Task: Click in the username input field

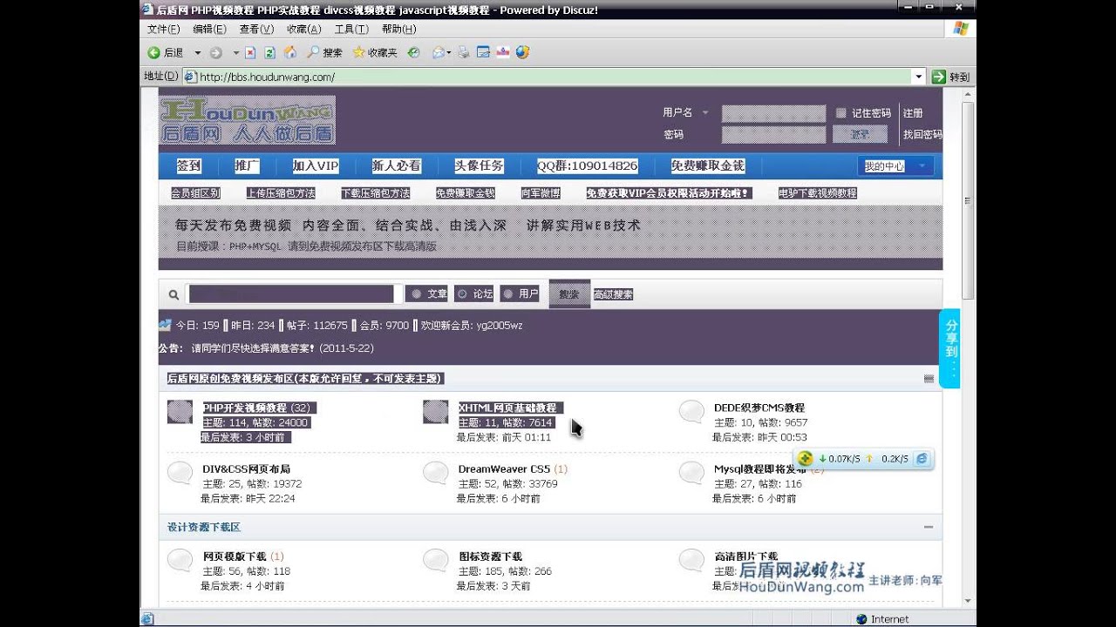Action: [x=773, y=113]
